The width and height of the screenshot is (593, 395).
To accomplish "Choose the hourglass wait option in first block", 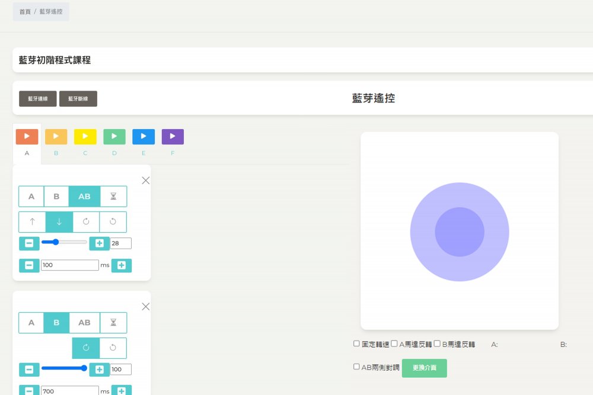I will 113,197.
